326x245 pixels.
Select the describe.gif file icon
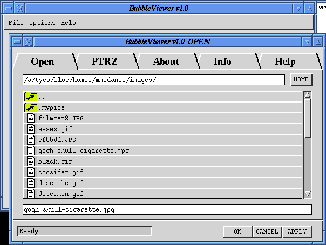click(30, 183)
